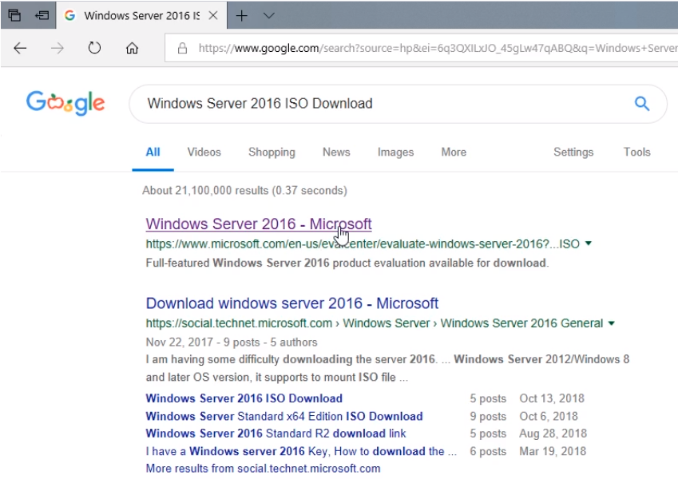Click the Google search text field
The width and height of the screenshot is (678, 491).
[375, 103]
